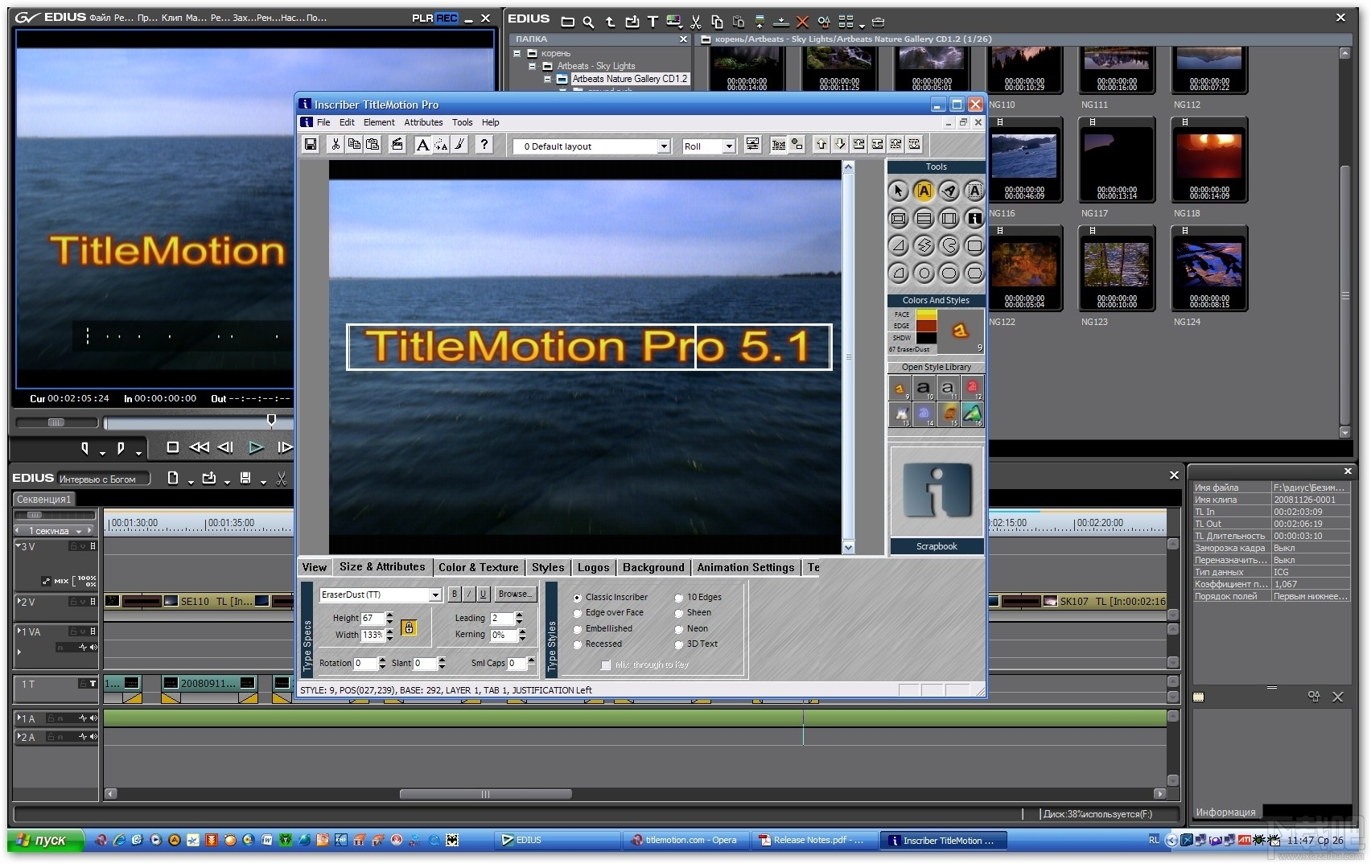Screen dimensions: 1371x864
Task: Open the question mark help icon
Action: 484,145
